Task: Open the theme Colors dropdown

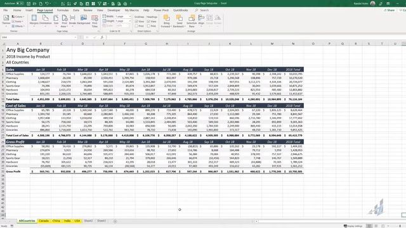Action: click(18, 16)
